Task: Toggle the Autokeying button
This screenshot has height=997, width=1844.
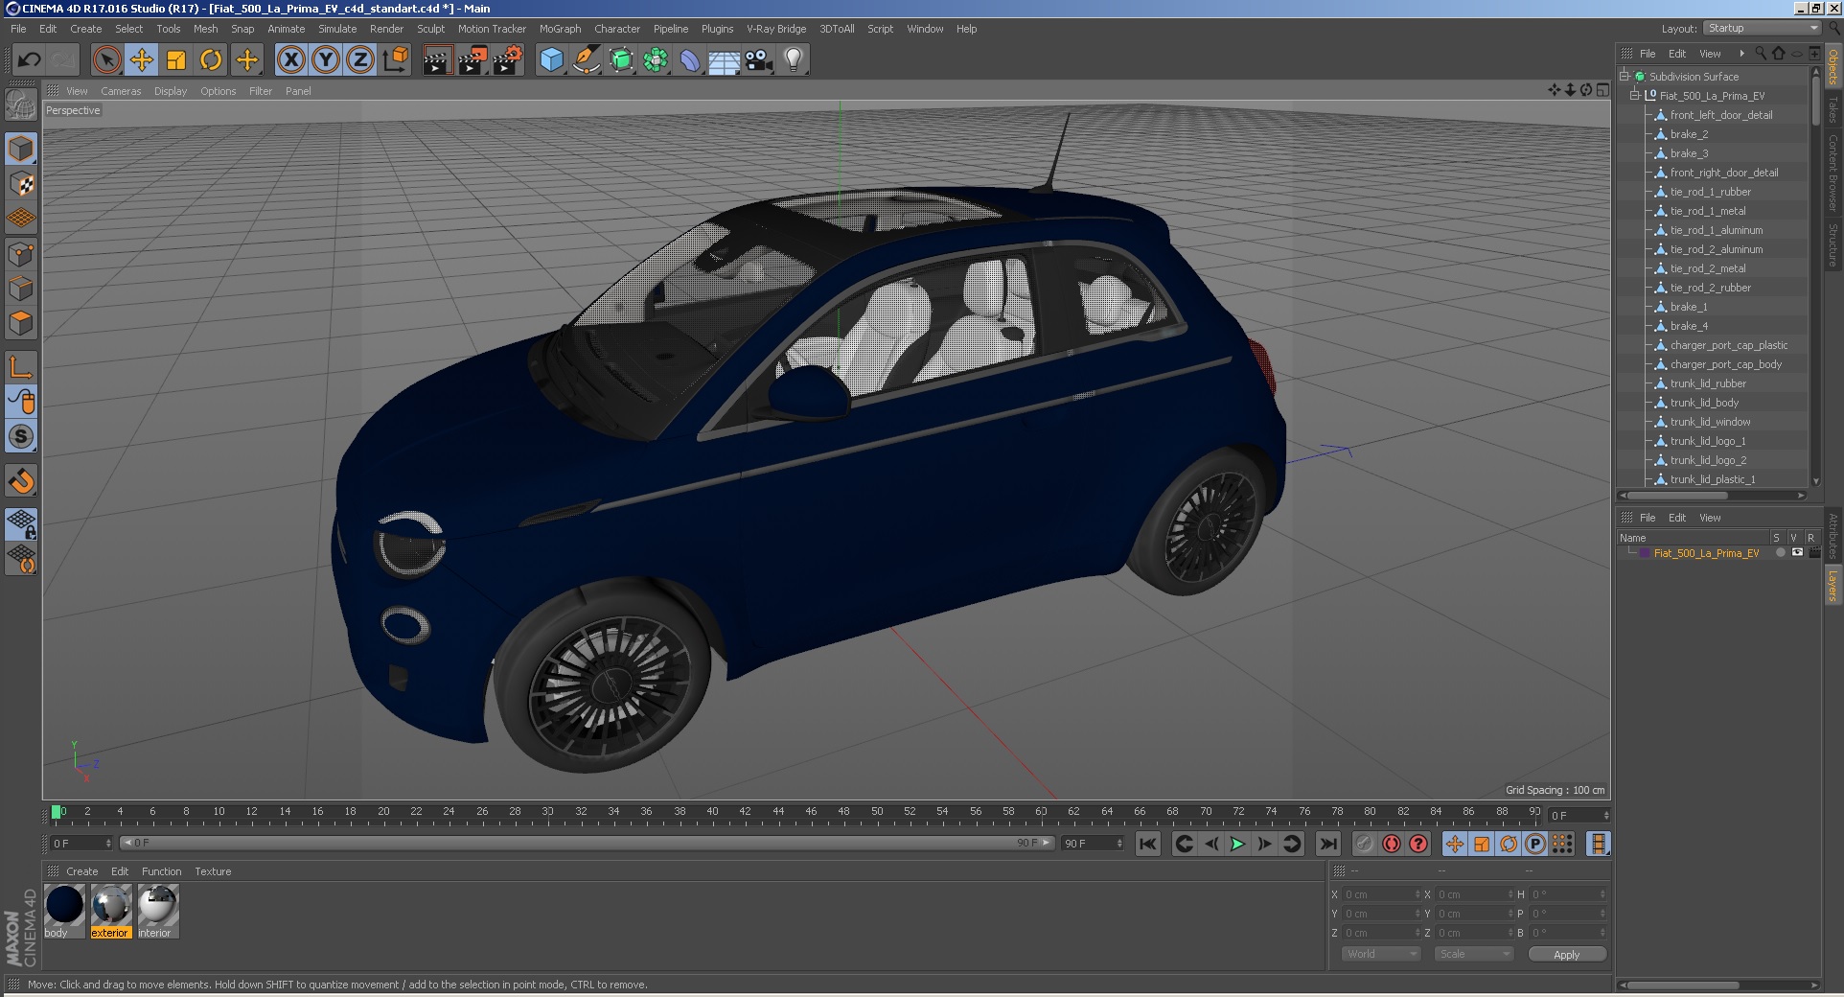Action: pos(1392,844)
